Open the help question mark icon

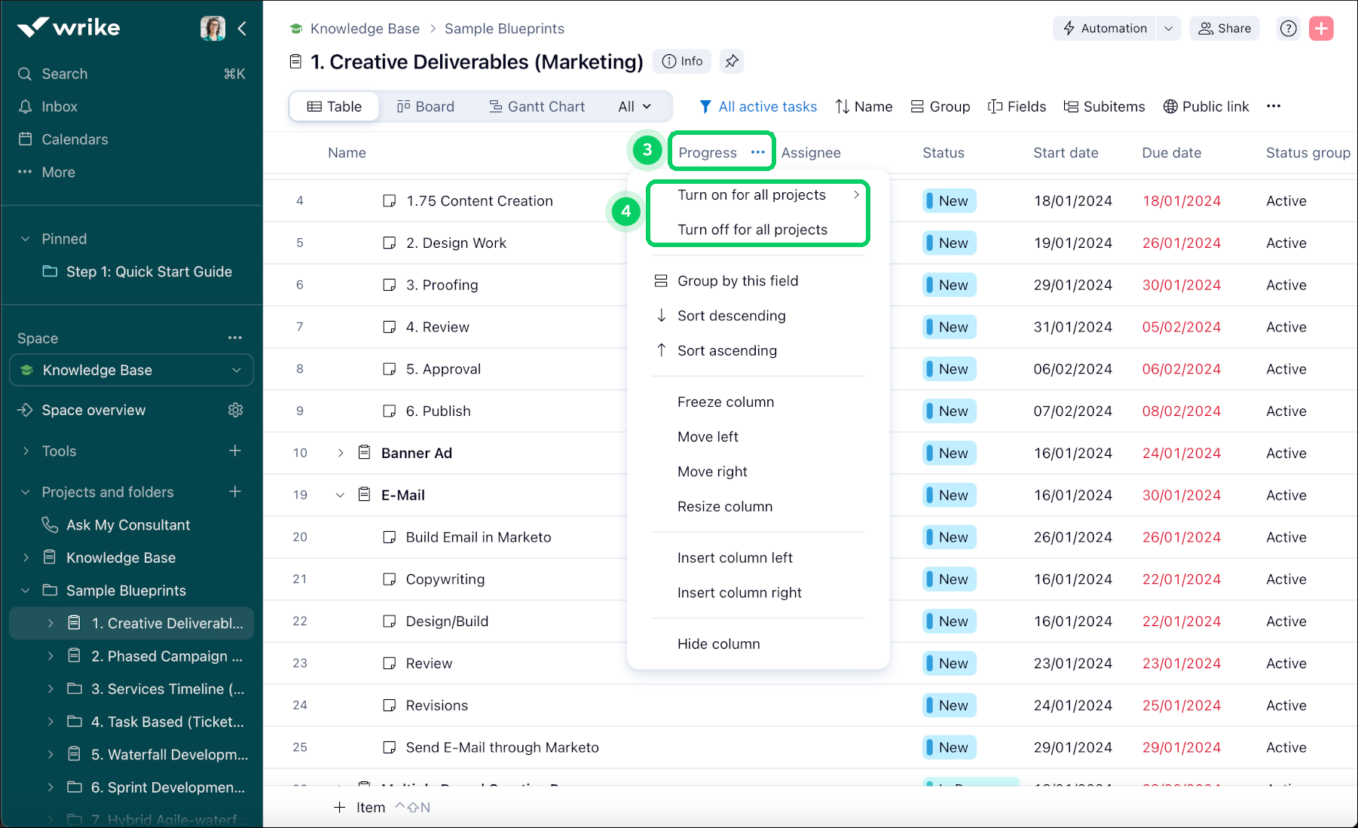(x=1289, y=29)
